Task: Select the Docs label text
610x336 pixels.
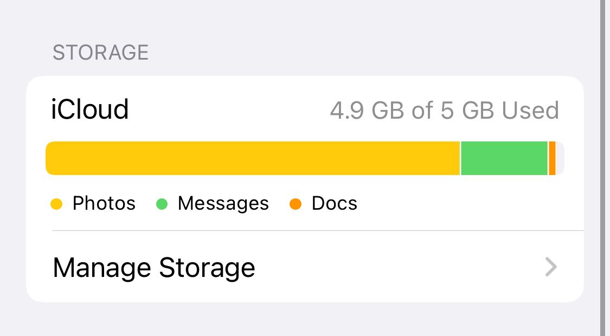Action: click(x=333, y=204)
